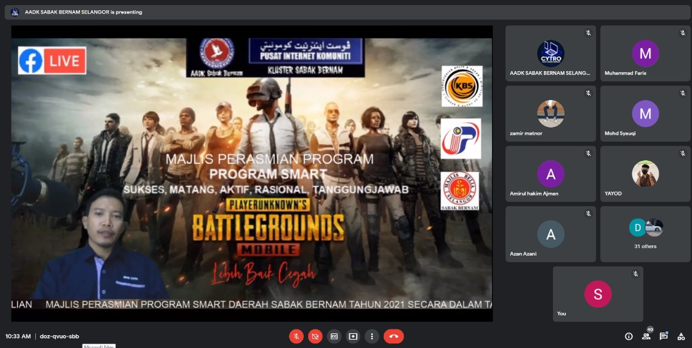Turn on the camera
692x348 pixels.
click(x=315, y=336)
